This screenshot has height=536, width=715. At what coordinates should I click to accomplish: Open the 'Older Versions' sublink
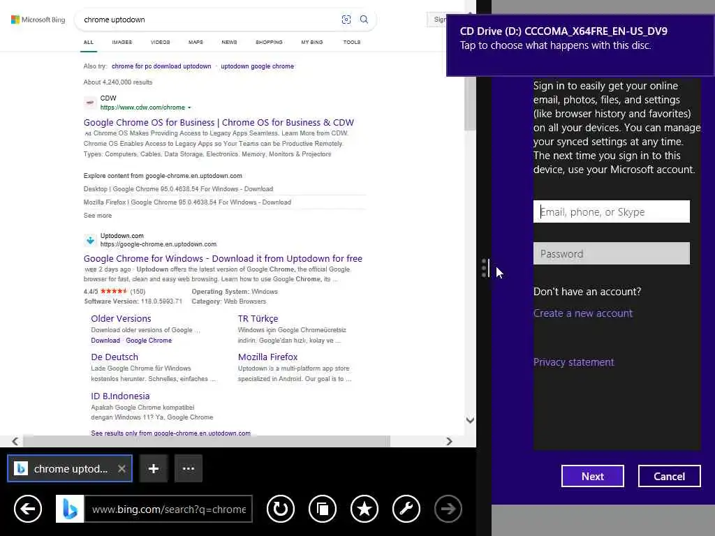(121, 318)
